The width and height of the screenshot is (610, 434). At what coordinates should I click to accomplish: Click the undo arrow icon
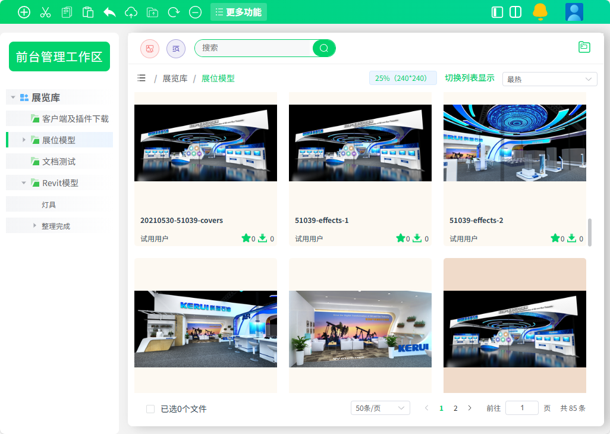coord(109,11)
